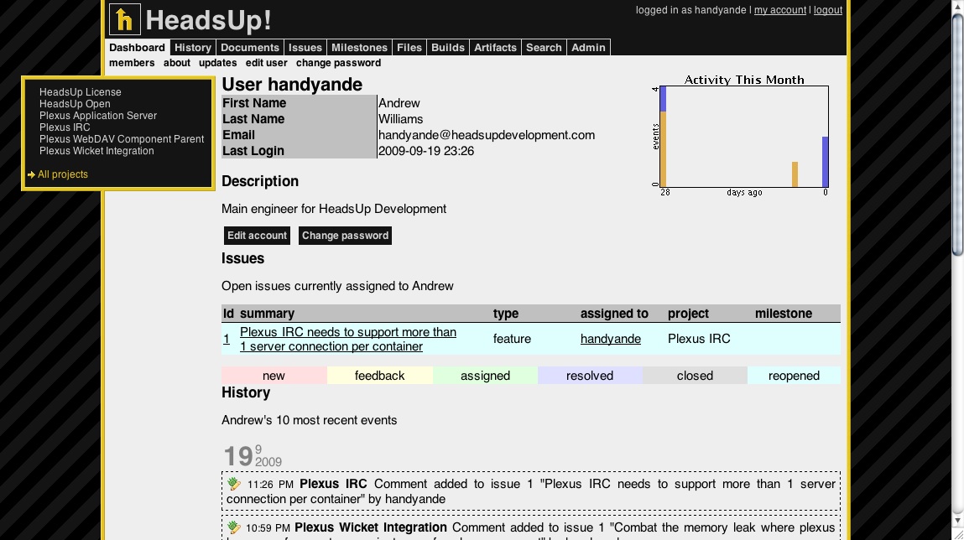This screenshot has width=964, height=540.
Task: Open the History tab
Action: [193, 48]
